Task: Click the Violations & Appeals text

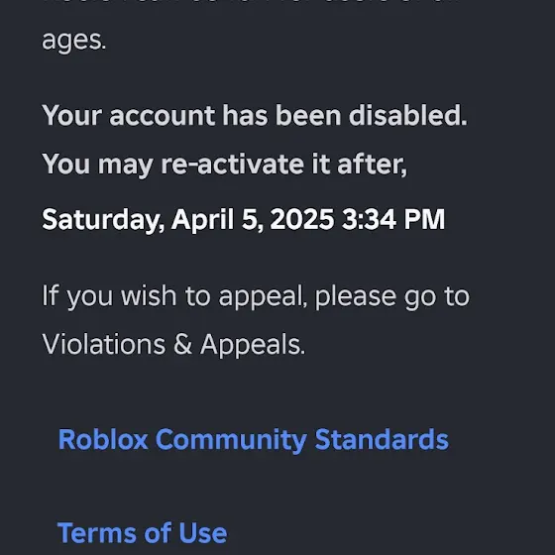Action: [x=173, y=345]
